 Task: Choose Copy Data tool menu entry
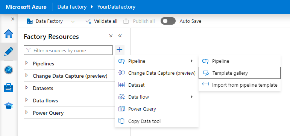tap(156, 121)
